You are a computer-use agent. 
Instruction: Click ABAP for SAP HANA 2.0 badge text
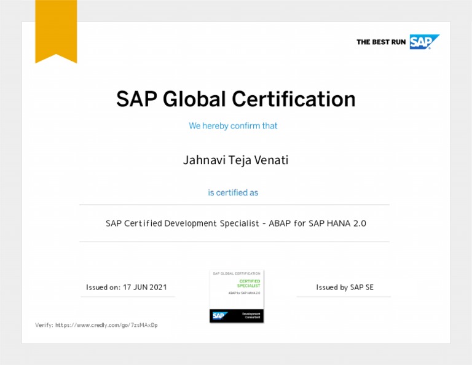pyautogui.click(x=244, y=293)
